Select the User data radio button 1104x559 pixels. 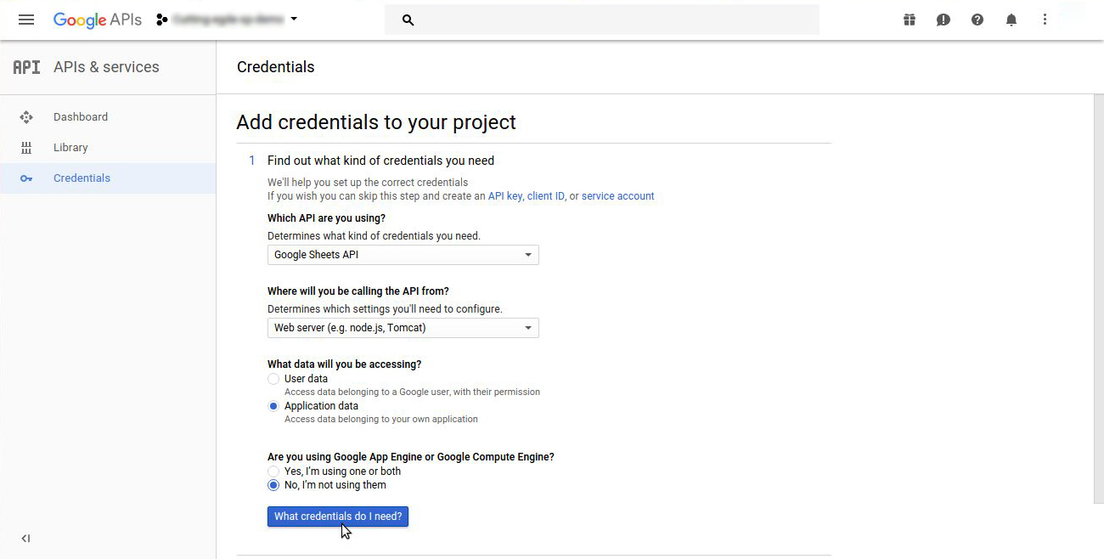point(273,379)
